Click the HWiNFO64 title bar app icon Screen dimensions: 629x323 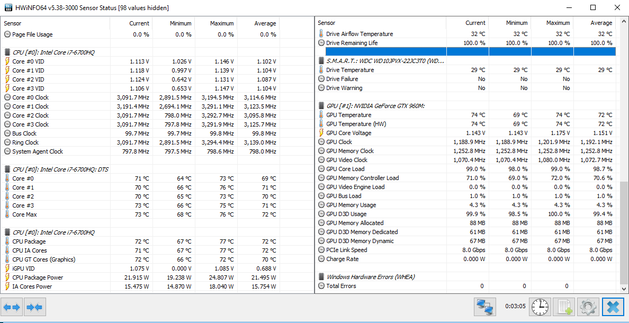coord(8,7)
